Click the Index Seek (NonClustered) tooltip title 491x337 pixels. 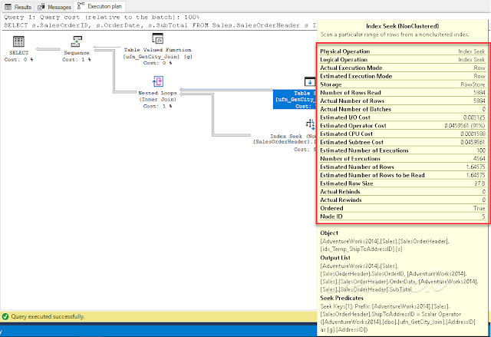(x=402, y=26)
